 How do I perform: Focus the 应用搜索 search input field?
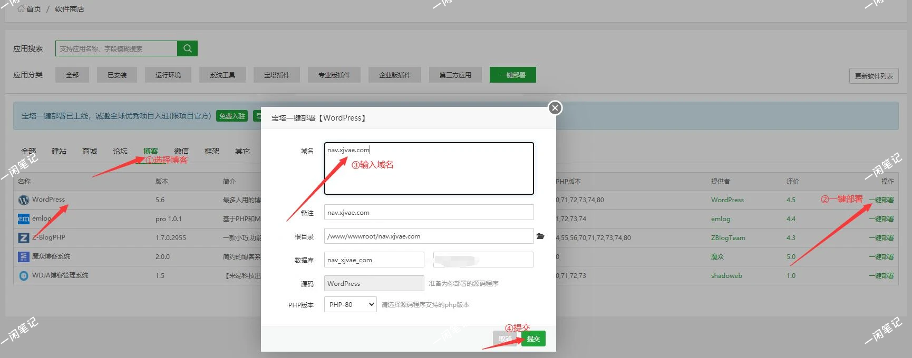(116, 48)
